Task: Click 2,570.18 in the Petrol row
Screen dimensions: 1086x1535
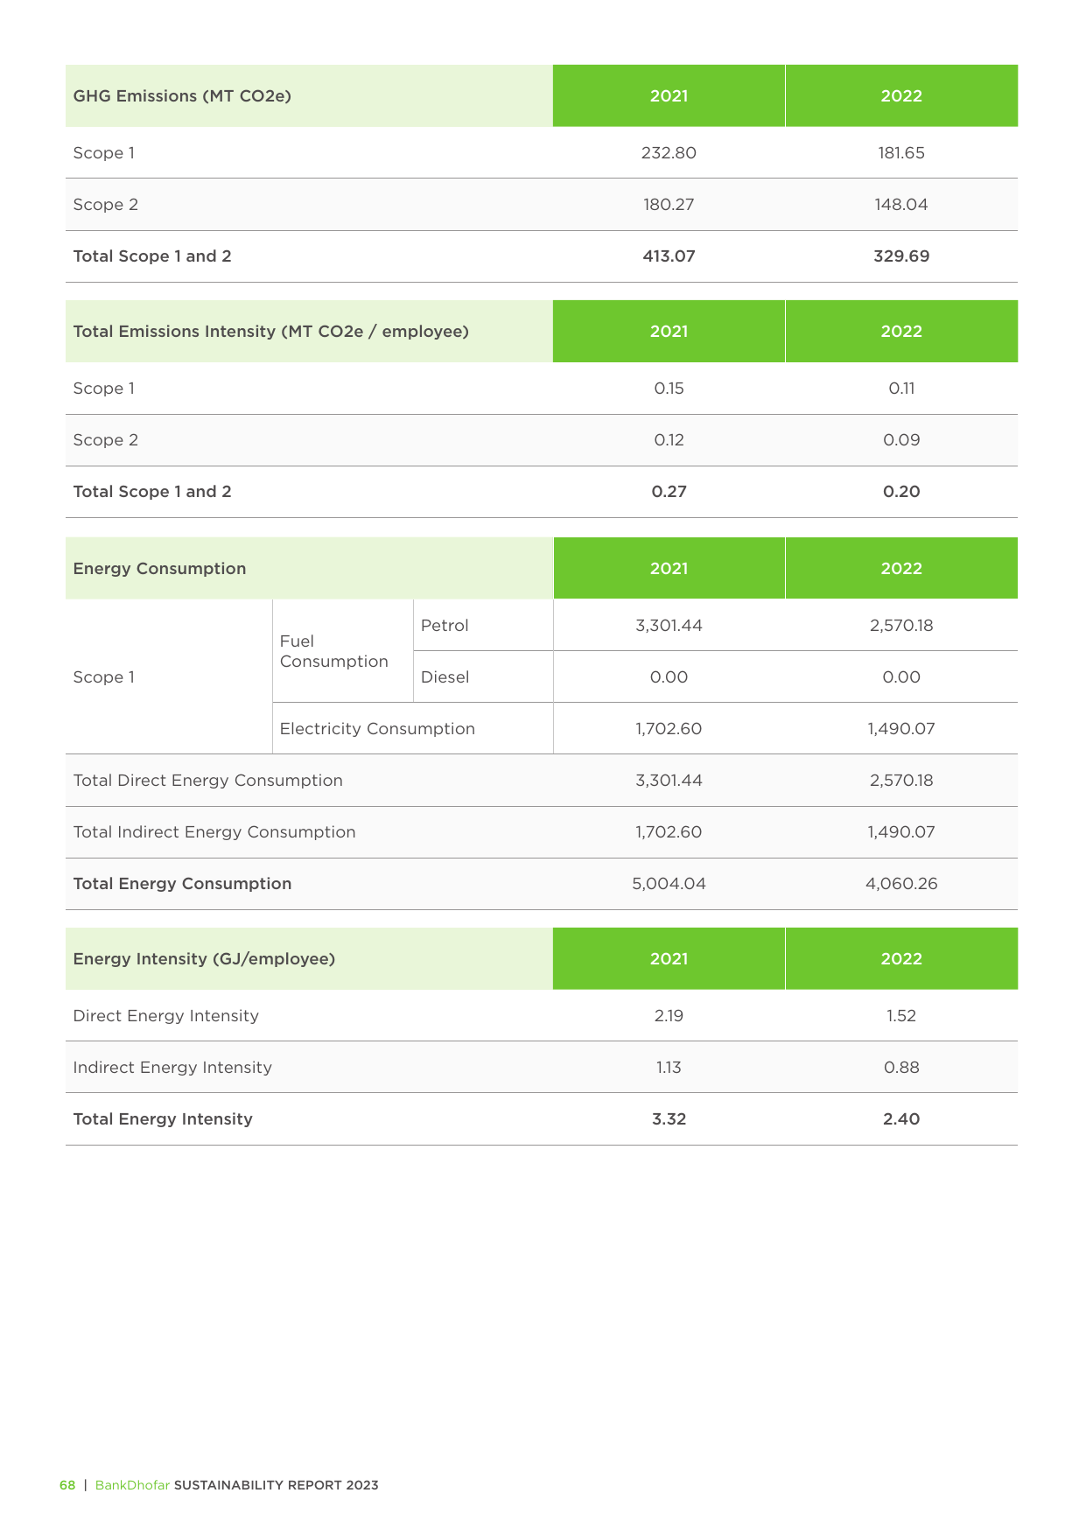Action: point(901,626)
